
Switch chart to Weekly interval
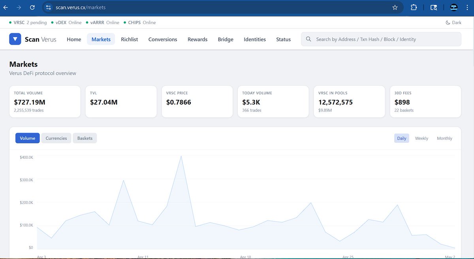(421, 138)
